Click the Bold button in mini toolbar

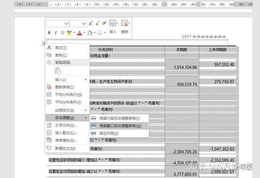(x=49, y=33)
